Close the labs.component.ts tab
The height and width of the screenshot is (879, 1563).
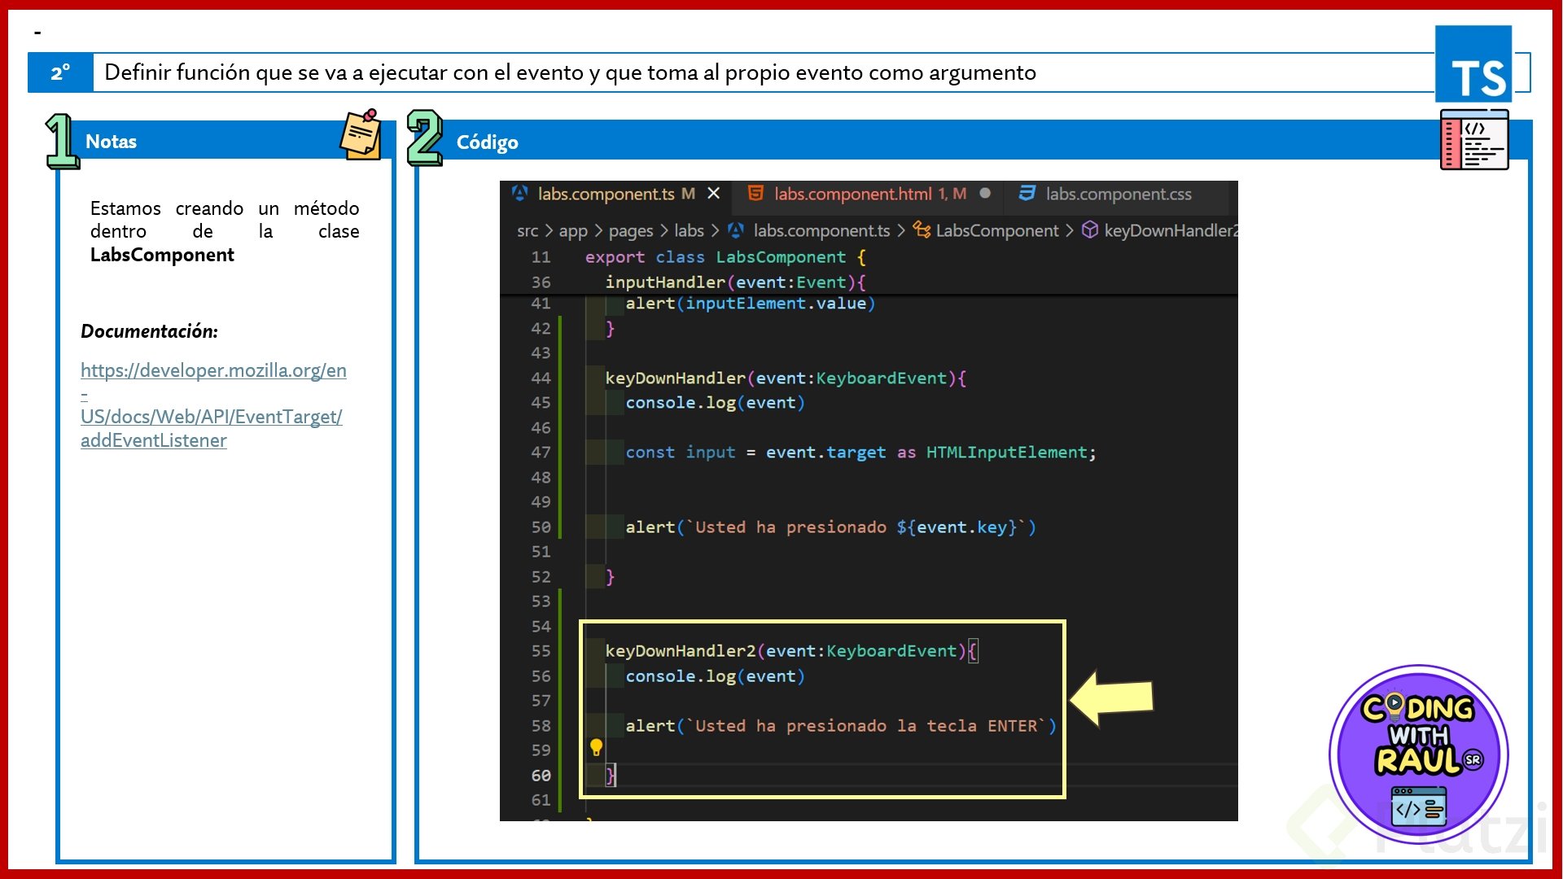714,194
